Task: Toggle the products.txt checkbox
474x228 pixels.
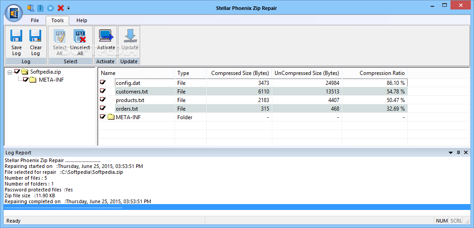Action: 103,99
